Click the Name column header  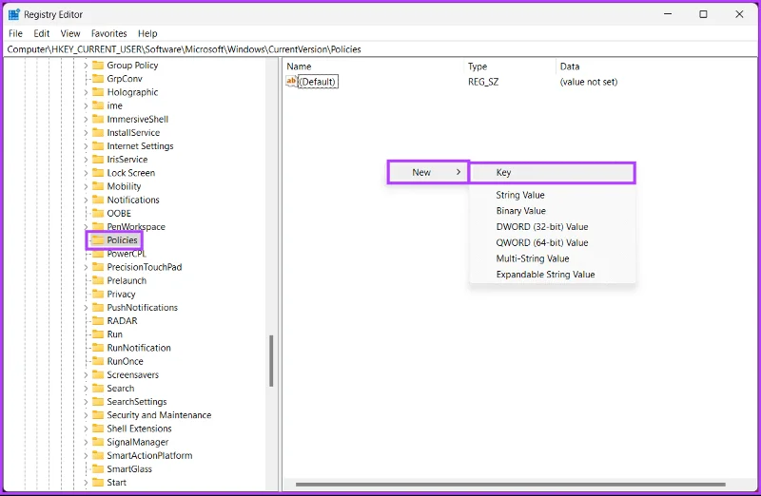click(x=373, y=67)
